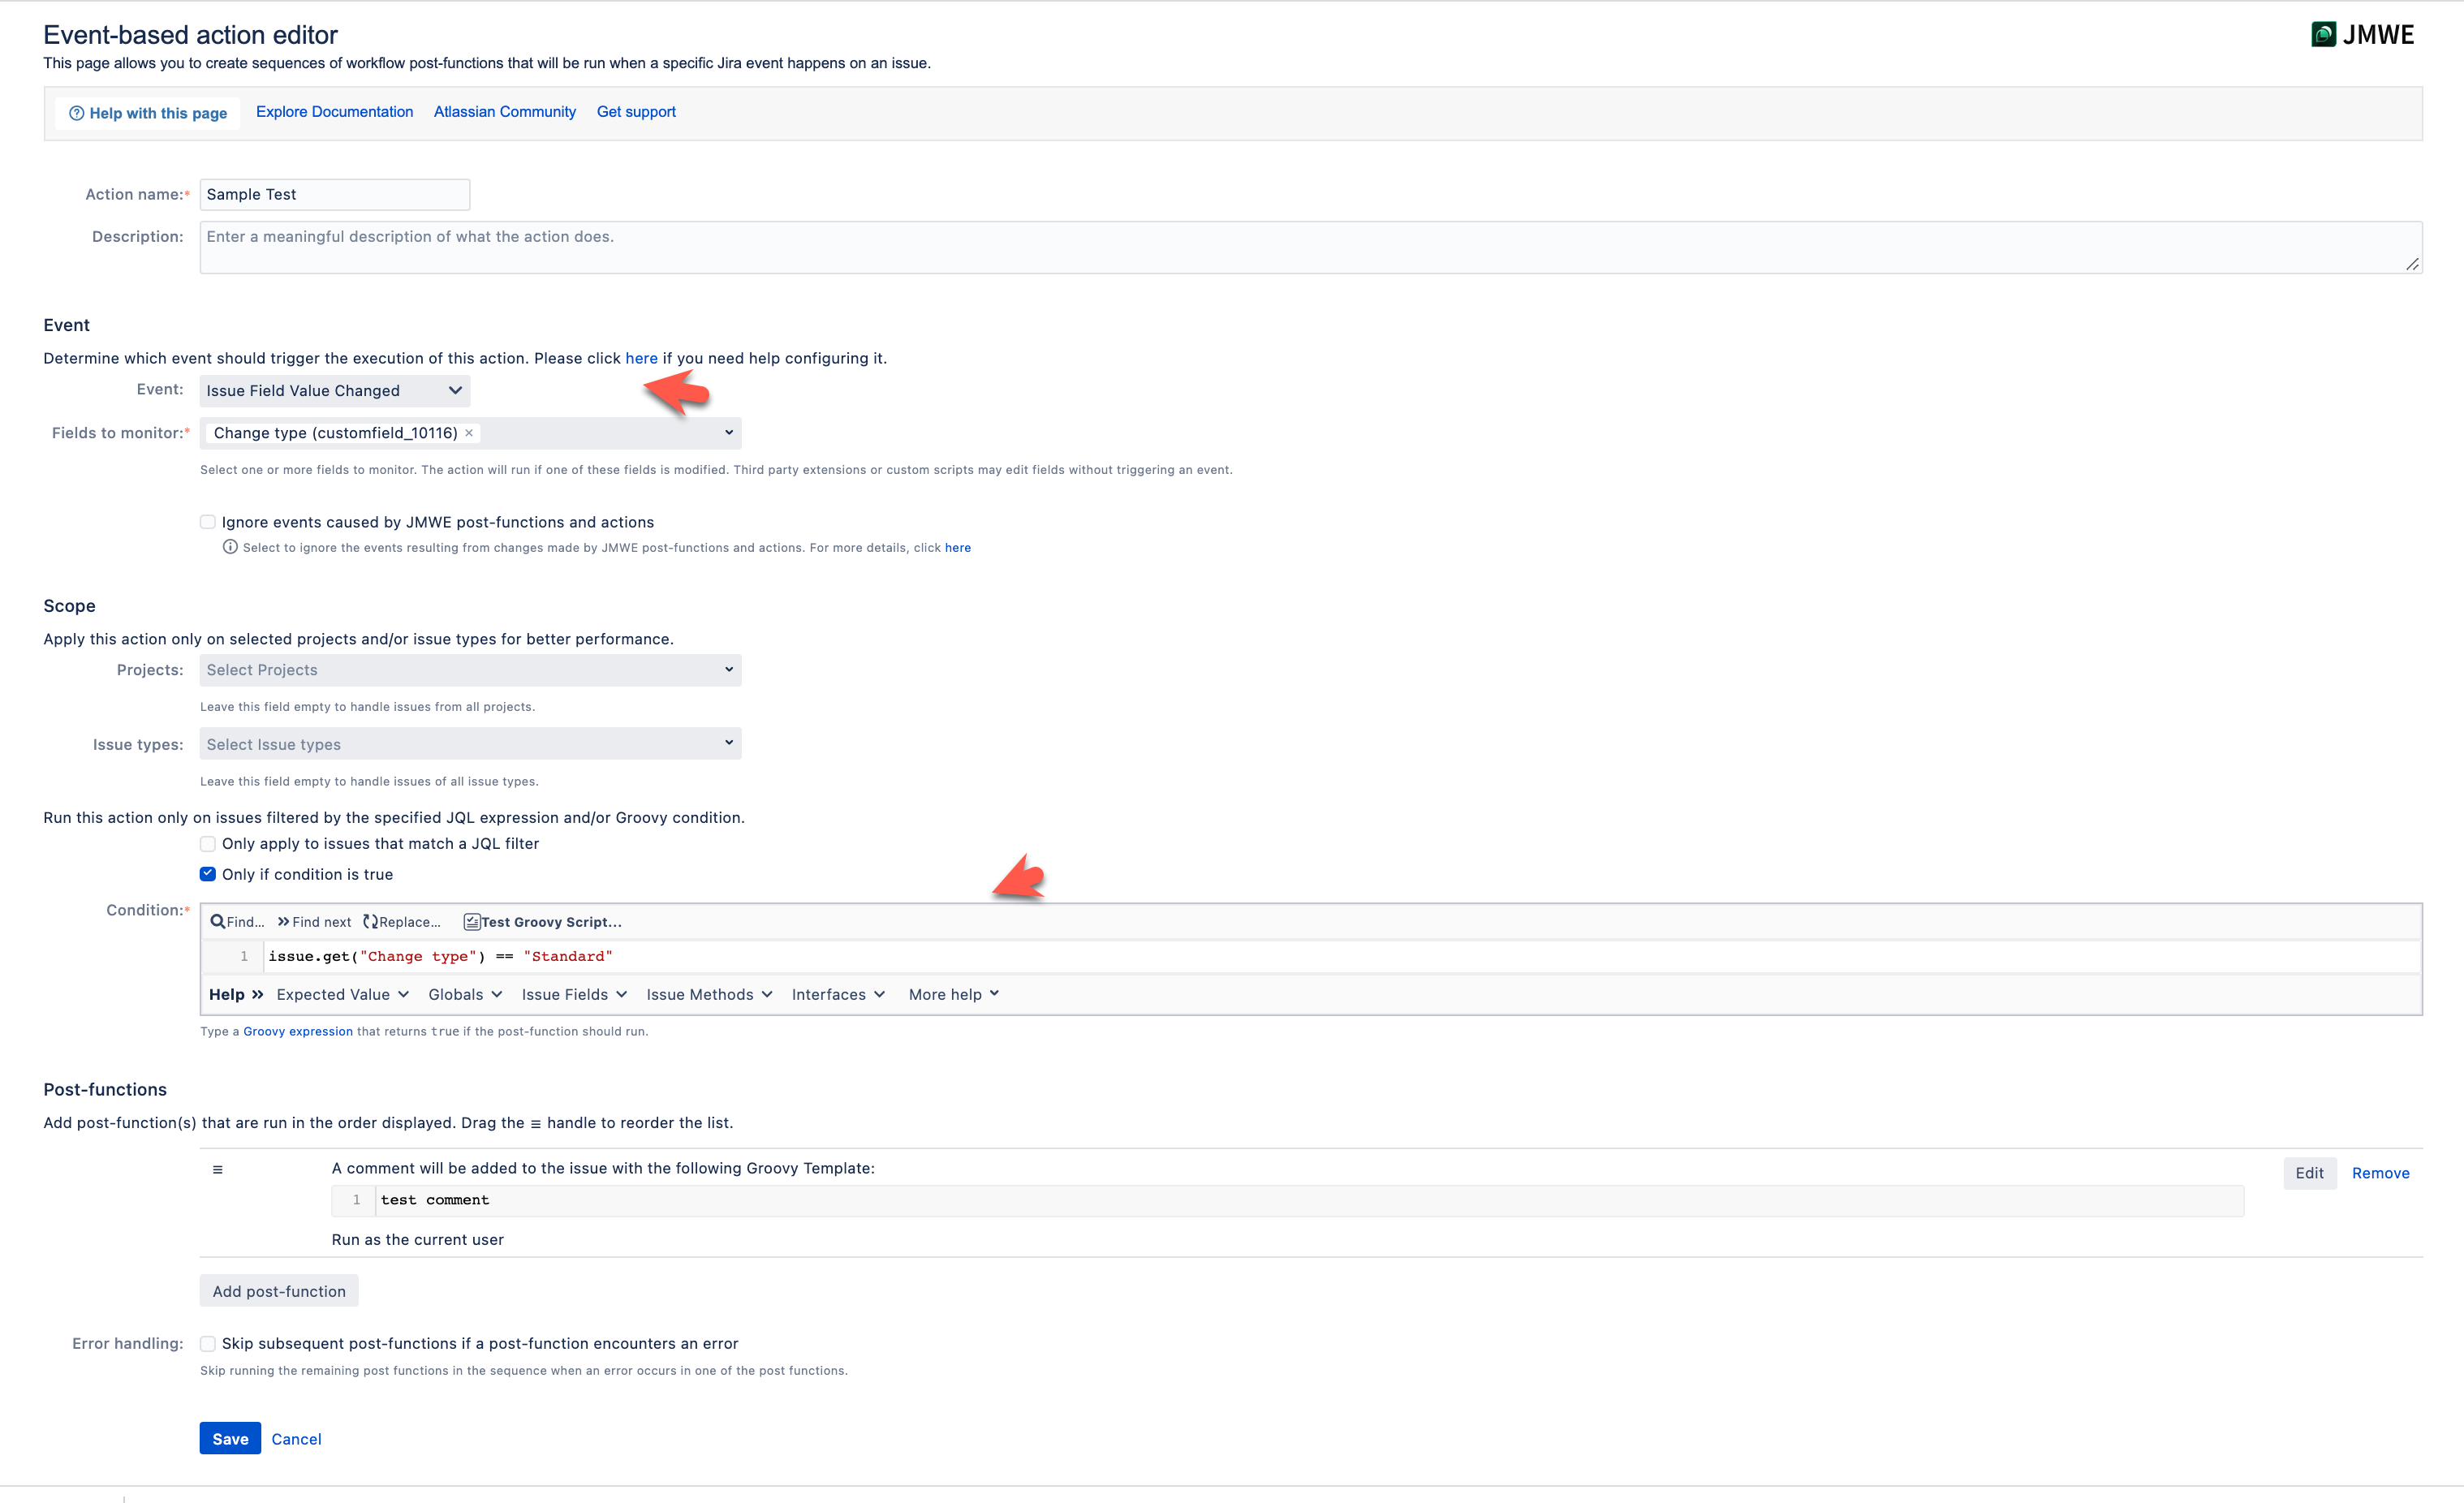Expand the Issue Methods menu in the editor
The height and width of the screenshot is (1503, 2464).
709,994
